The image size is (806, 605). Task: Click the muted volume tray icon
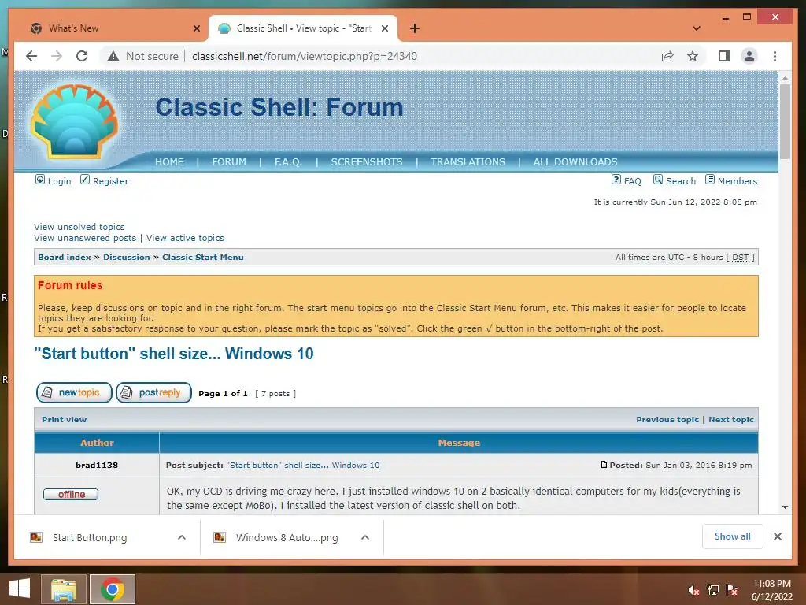coord(693,590)
